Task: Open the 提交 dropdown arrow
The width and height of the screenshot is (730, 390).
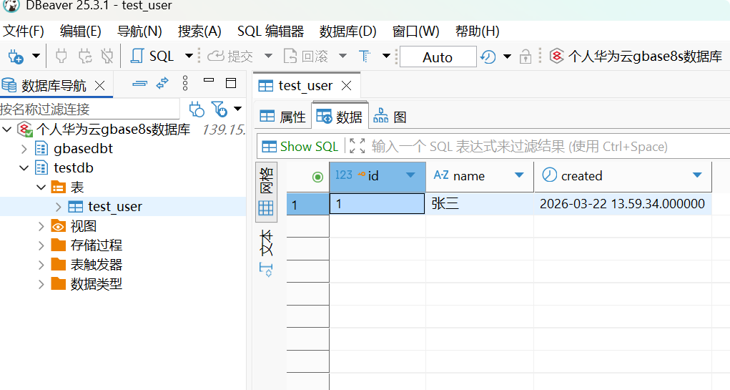Action: (268, 57)
